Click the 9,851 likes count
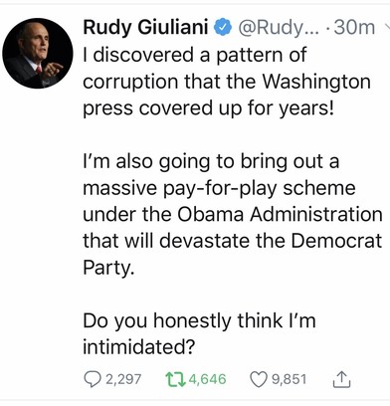The height and width of the screenshot is (406, 390). click(289, 379)
